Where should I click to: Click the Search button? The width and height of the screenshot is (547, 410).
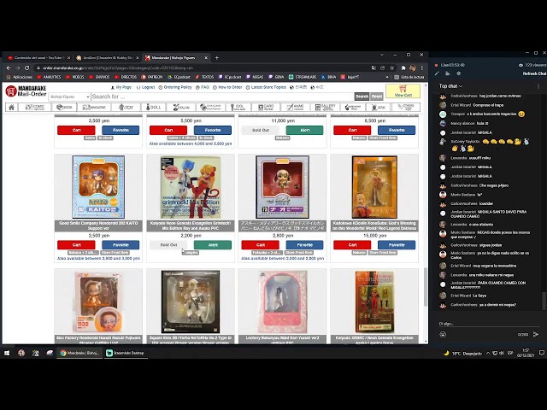coord(362,97)
